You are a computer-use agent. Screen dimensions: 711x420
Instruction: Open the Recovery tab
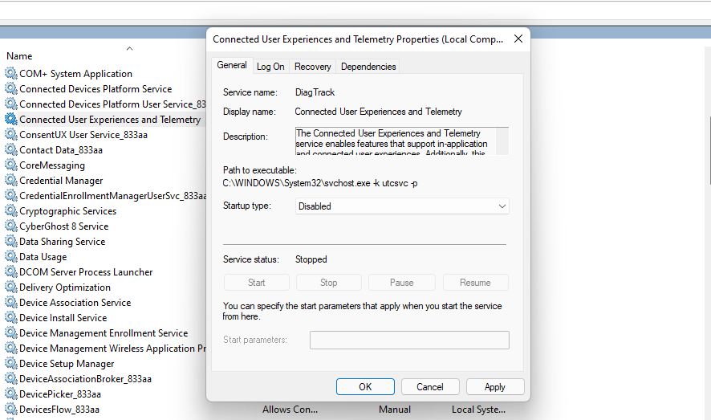coord(312,67)
